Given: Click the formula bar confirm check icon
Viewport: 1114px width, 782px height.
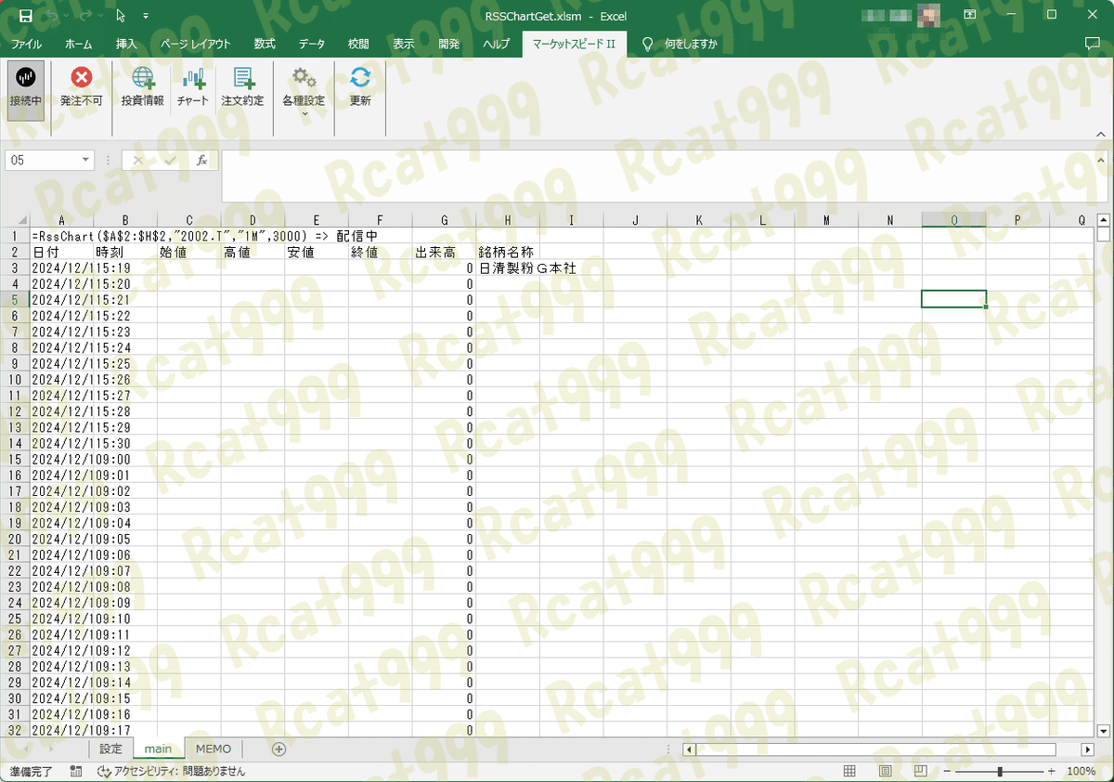Looking at the screenshot, I should click(x=170, y=161).
